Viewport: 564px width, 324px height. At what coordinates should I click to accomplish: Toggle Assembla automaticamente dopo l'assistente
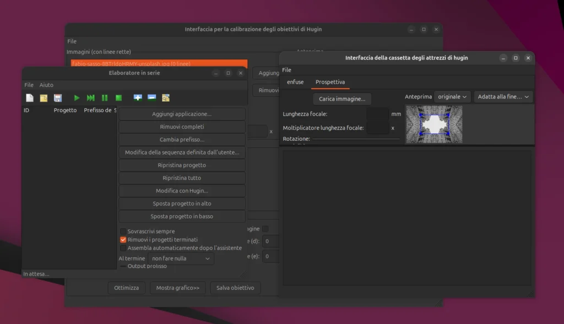click(x=123, y=248)
